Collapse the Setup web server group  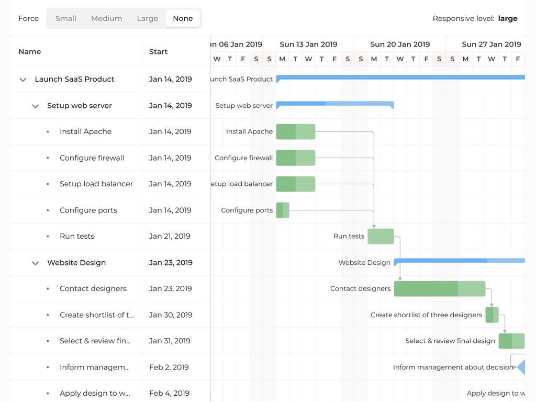pos(36,106)
